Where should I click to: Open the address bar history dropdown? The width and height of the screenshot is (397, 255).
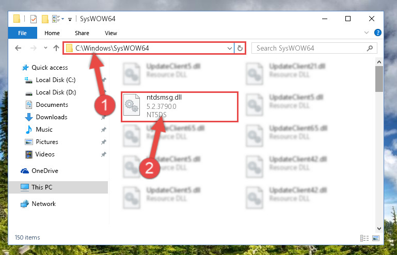tap(230, 48)
